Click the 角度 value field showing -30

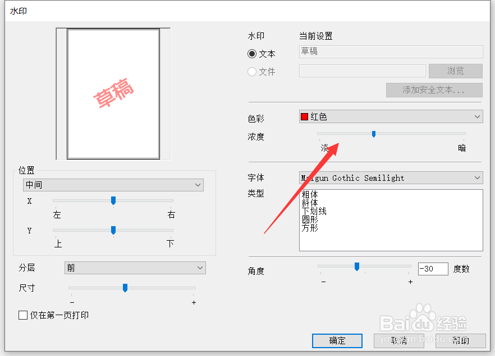(433, 268)
